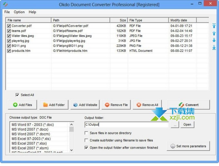219x166 pixels.
Task: Select MS Excel 2007 (*.xlsx) output
Action: (29, 143)
